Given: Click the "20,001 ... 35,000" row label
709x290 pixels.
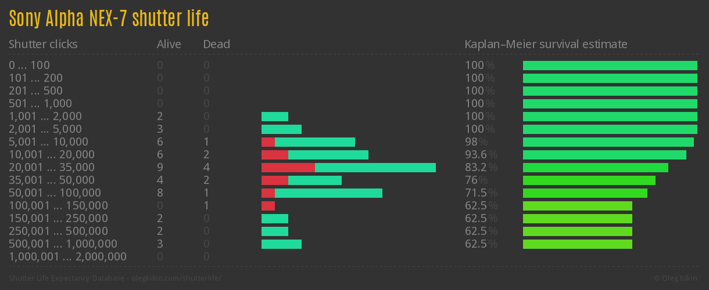Looking at the screenshot, I should point(52,168).
